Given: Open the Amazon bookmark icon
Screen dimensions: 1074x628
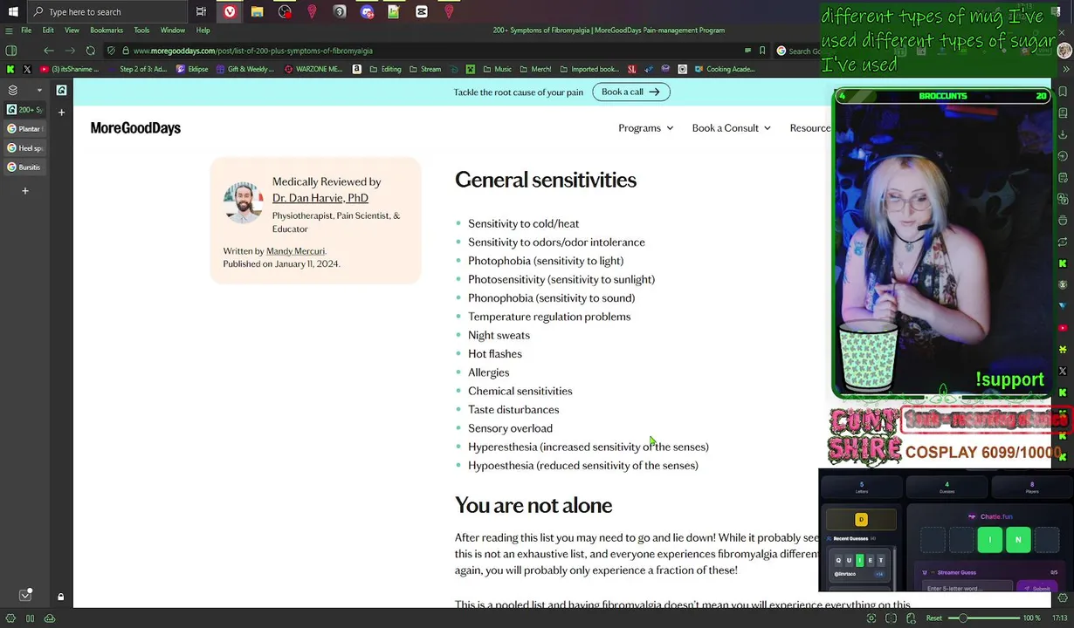Looking at the screenshot, I should click(x=356, y=69).
